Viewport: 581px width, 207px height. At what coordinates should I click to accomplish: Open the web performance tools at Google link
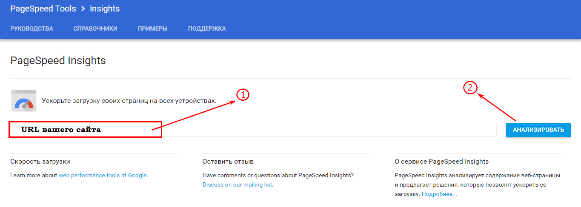[x=103, y=175]
